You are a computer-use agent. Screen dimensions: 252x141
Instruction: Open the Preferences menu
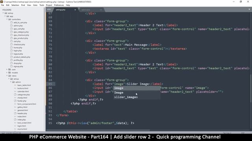click(x=59, y=5)
